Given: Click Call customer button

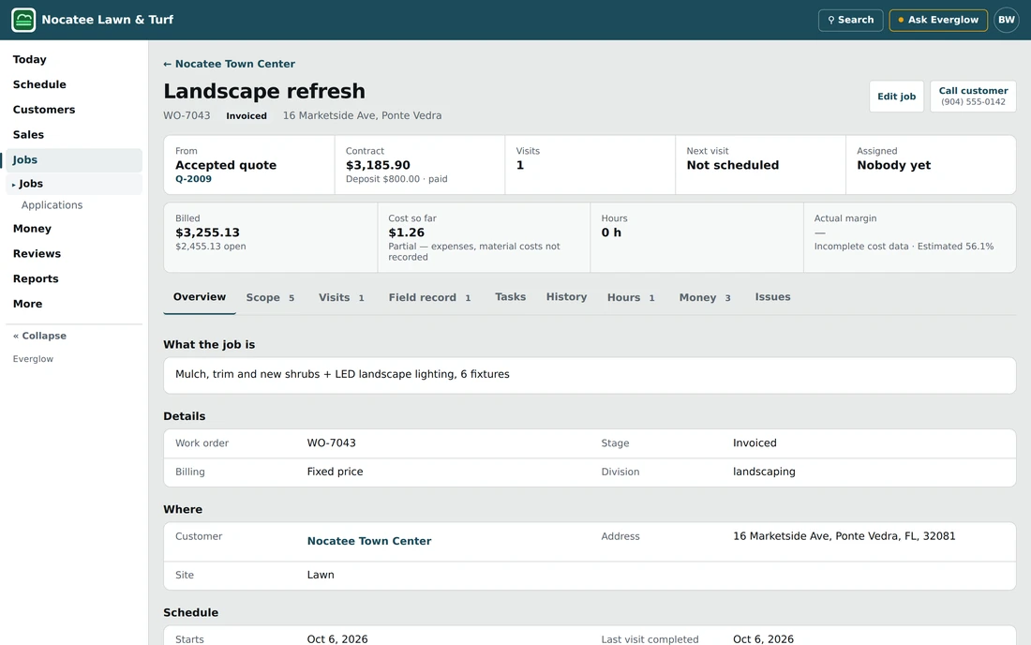Looking at the screenshot, I should click(x=973, y=96).
